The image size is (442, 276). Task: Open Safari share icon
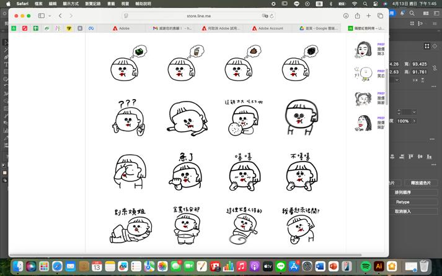(x=358, y=15)
